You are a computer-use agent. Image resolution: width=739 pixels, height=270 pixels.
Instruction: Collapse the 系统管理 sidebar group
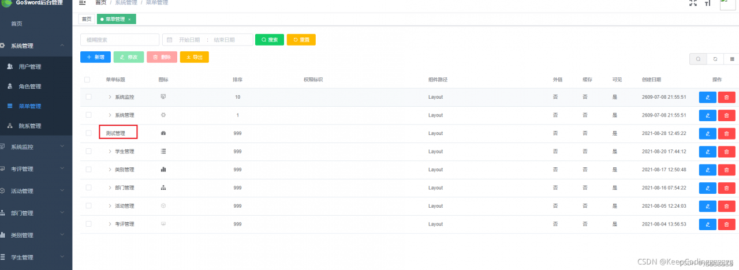coord(36,46)
